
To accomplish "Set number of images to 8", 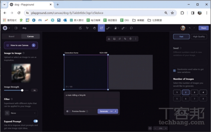I will pos(203,99).
